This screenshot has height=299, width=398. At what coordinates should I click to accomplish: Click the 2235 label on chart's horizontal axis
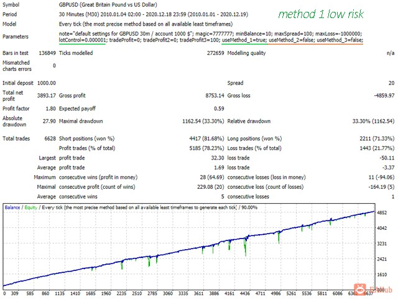[x=121, y=293]
